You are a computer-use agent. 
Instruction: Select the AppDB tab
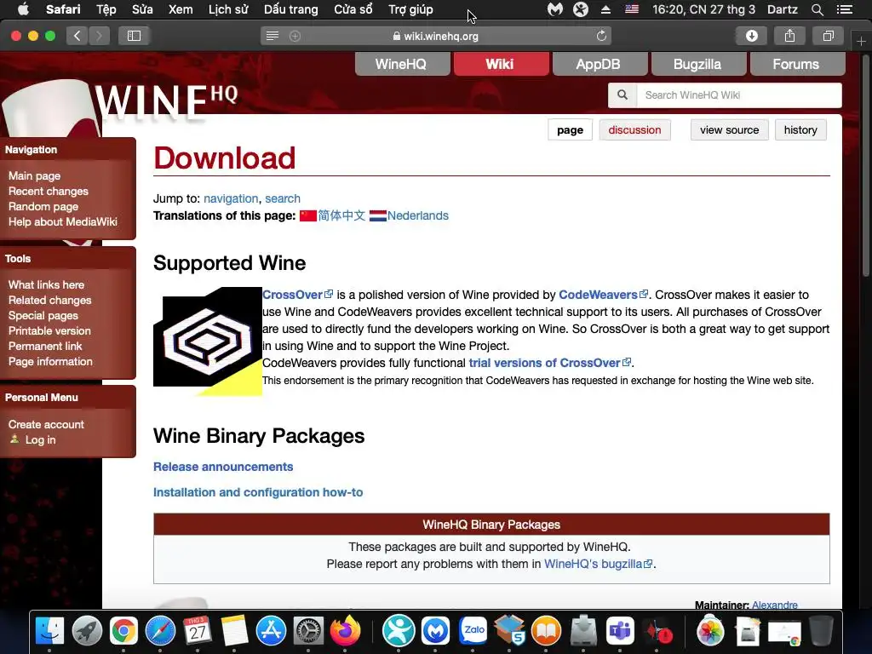(599, 64)
